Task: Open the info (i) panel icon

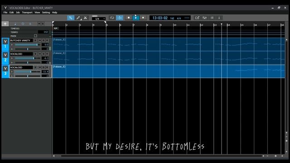Action: pos(219,18)
